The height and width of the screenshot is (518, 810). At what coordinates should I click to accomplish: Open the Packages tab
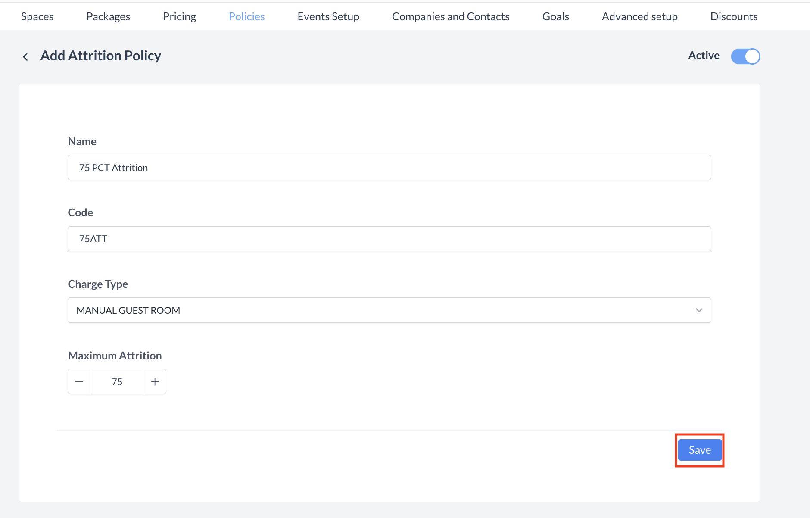(108, 16)
